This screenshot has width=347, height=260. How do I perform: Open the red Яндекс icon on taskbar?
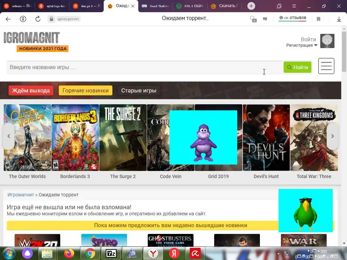point(174,253)
